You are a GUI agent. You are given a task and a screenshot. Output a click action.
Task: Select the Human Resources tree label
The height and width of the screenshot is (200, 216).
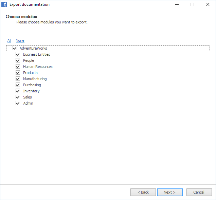click(x=38, y=67)
